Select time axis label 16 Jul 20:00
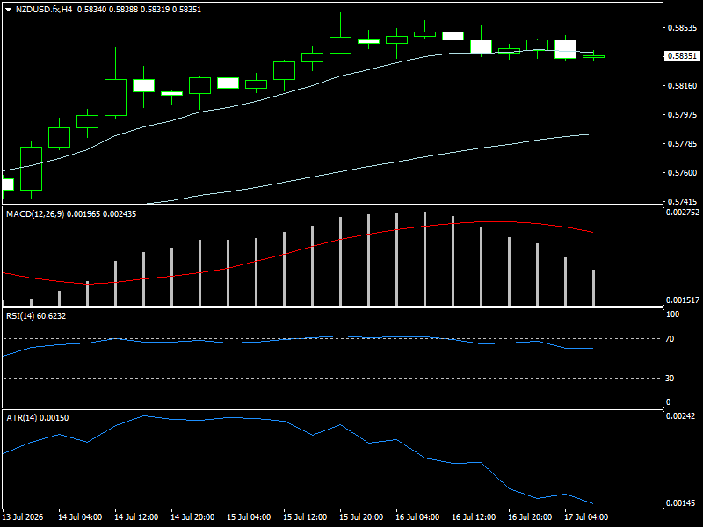 [530, 517]
